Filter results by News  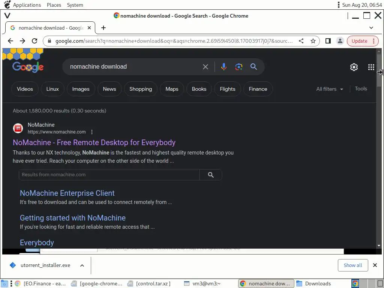109,89
